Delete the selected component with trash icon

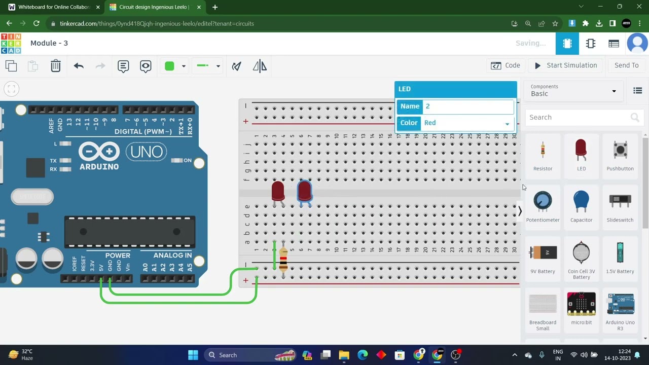(56, 66)
